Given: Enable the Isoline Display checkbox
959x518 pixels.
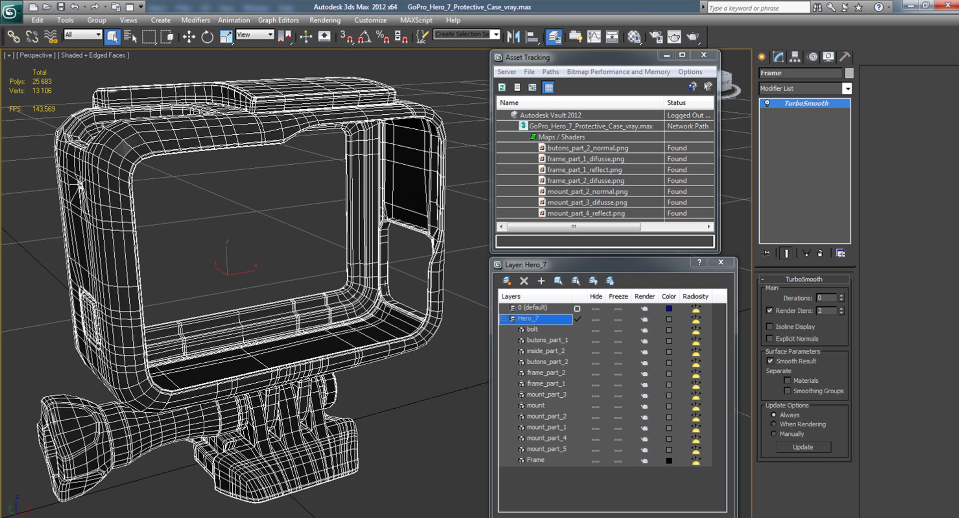Looking at the screenshot, I should click(x=770, y=326).
